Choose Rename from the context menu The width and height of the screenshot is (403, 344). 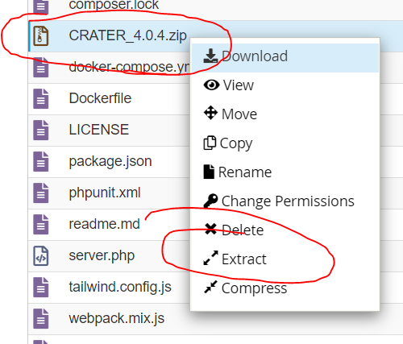285,172
